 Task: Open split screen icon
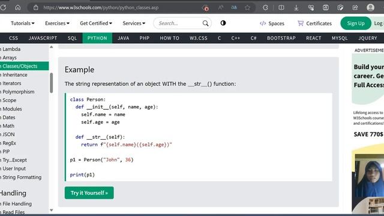[281, 8]
